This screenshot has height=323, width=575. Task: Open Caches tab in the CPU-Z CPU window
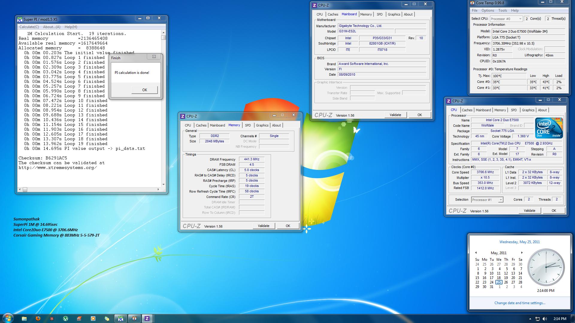click(x=467, y=110)
